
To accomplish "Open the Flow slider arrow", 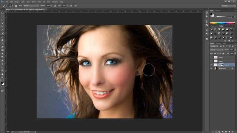I will click(67, 6).
